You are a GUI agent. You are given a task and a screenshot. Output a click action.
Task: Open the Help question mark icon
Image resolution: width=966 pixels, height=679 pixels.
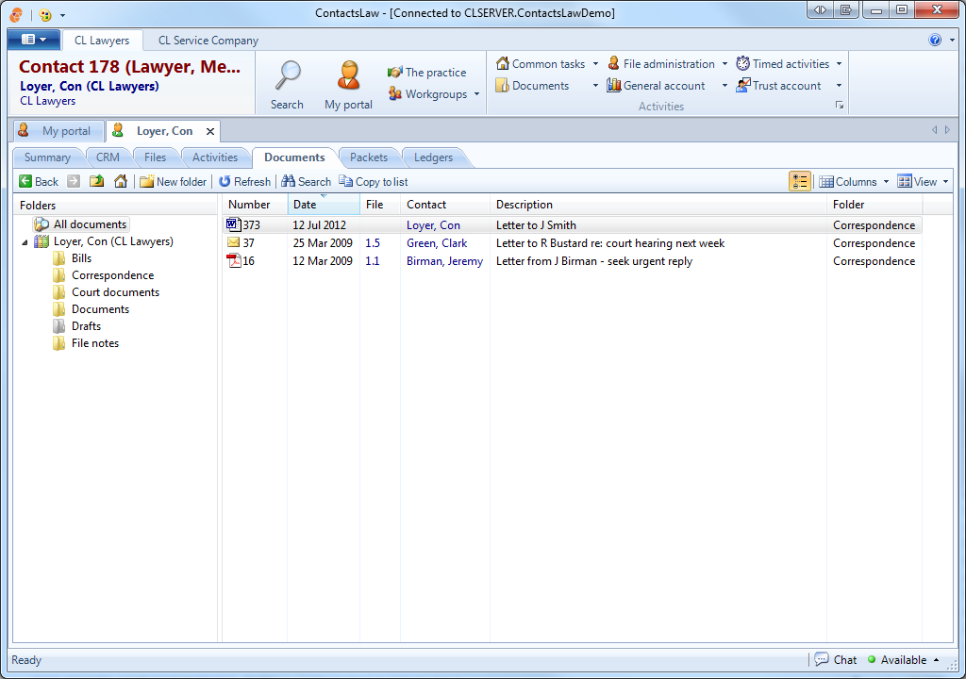pyautogui.click(x=935, y=40)
